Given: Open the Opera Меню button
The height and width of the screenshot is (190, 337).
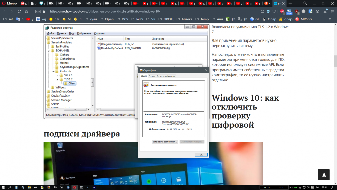Looking at the screenshot, I should click(9, 3).
